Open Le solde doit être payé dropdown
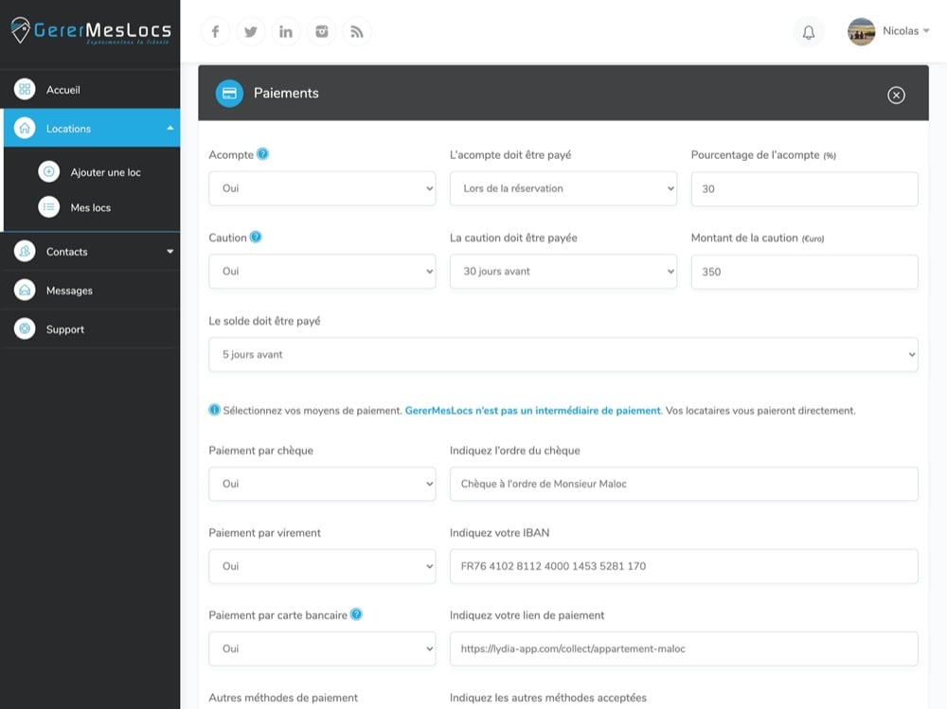947x709 pixels. (x=563, y=354)
